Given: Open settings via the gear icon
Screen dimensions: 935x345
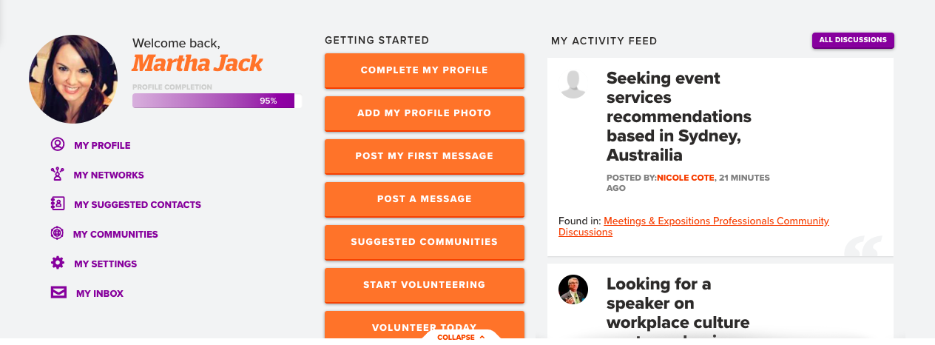Looking at the screenshot, I should (58, 263).
